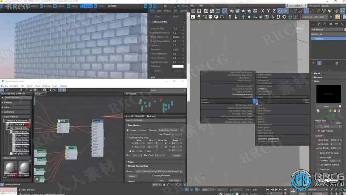Open the Color tint white swatch
Image resolution: width=346 pixels, height=195 pixels.
[x=178, y=66]
